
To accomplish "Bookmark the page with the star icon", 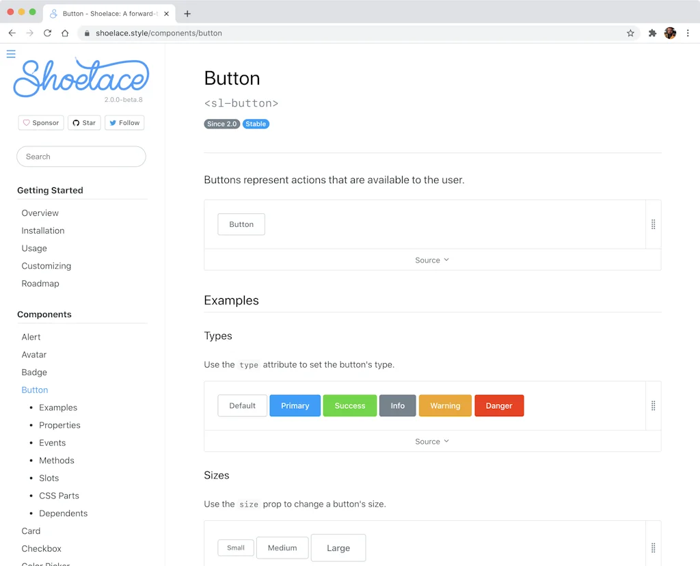I will point(630,33).
